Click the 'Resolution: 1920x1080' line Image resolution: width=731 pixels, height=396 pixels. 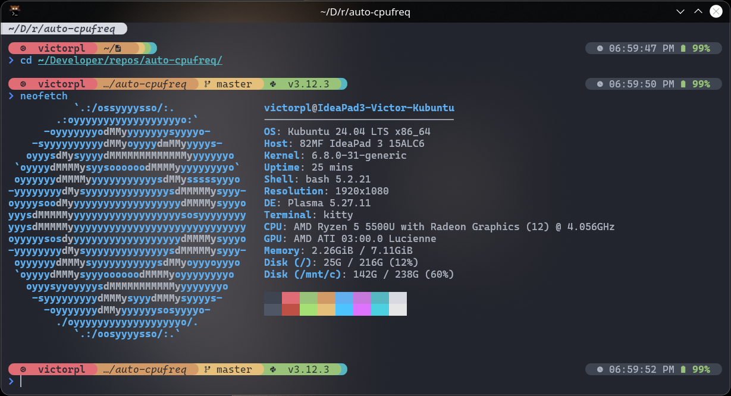point(327,191)
